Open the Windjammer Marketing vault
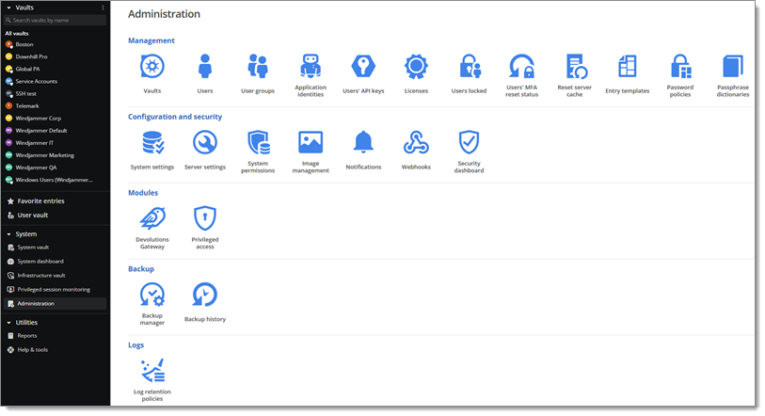 pyautogui.click(x=44, y=155)
